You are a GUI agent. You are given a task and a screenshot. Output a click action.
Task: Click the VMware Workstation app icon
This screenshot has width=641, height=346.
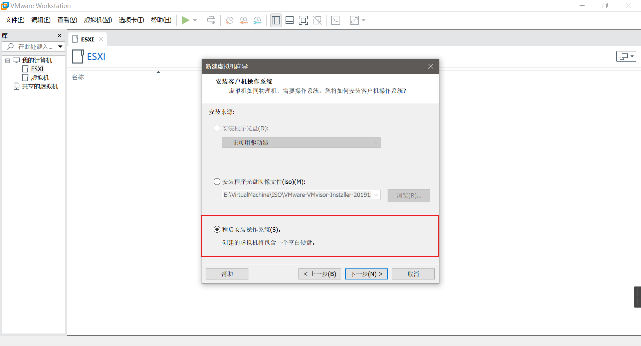point(5,6)
